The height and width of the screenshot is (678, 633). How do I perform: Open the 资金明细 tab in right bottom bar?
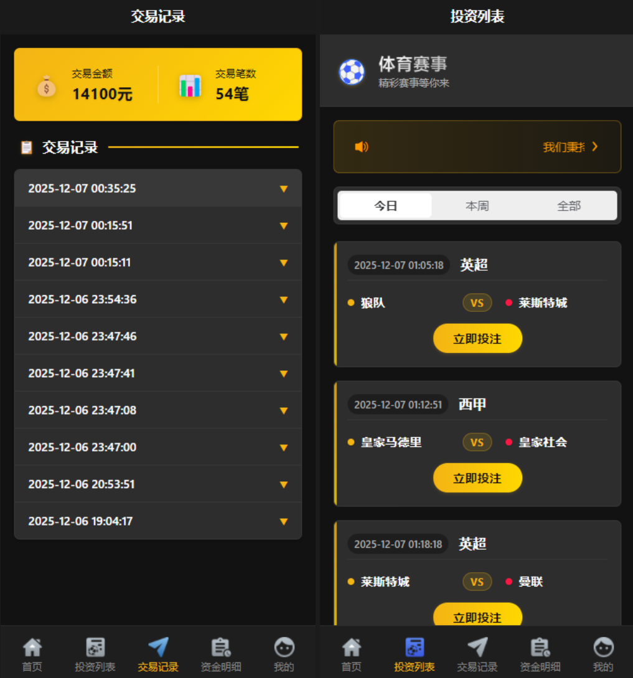click(540, 647)
